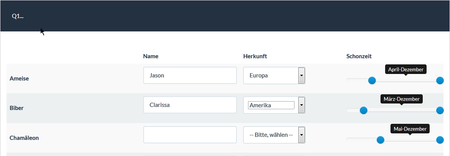Click the Mai-Dezember slider tooltip
The width and height of the screenshot is (450, 156).
pyautogui.click(x=410, y=129)
